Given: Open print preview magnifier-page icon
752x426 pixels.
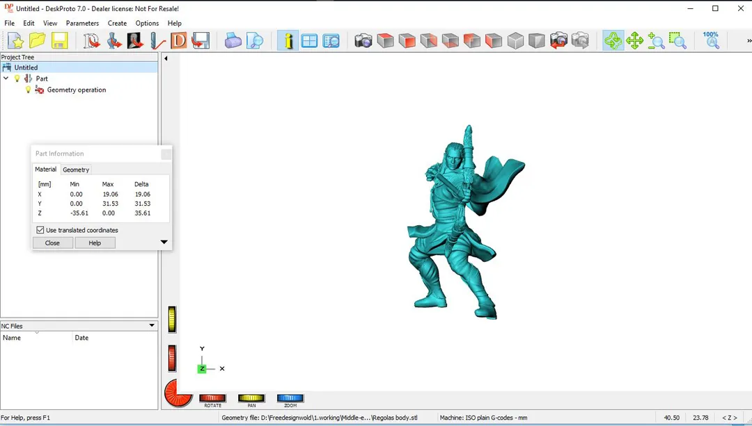Looking at the screenshot, I should pos(255,41).
